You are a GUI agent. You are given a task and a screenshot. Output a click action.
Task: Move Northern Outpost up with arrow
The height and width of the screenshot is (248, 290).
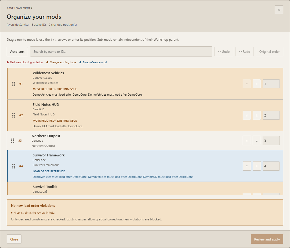pyautogui.click(x=247, y=141)
